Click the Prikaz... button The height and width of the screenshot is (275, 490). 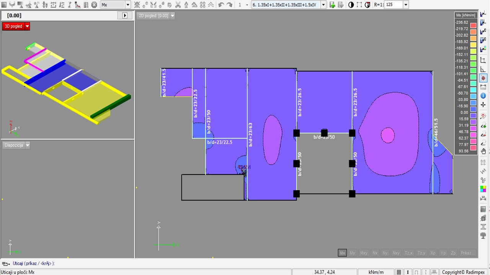coord(468,253)
